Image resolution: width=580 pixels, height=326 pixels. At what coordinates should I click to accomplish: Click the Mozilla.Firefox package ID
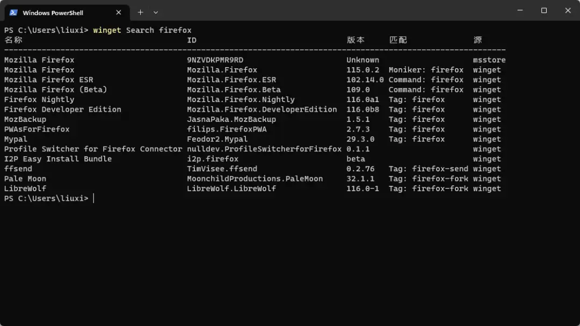[x=221, y=69]
